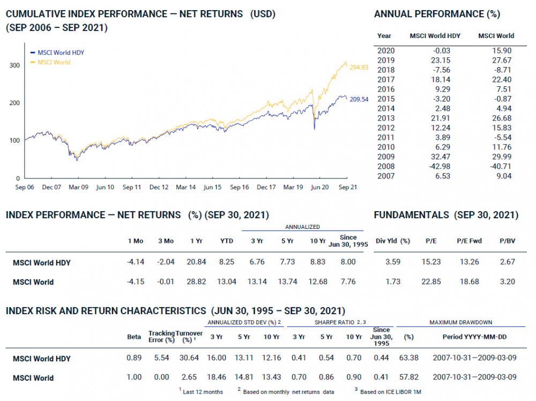Click the Cumulative Index Performance heading

(x=140, y=14)
